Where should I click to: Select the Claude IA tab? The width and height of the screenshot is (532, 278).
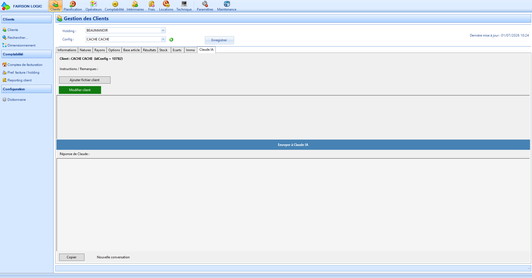coord(206,50)
